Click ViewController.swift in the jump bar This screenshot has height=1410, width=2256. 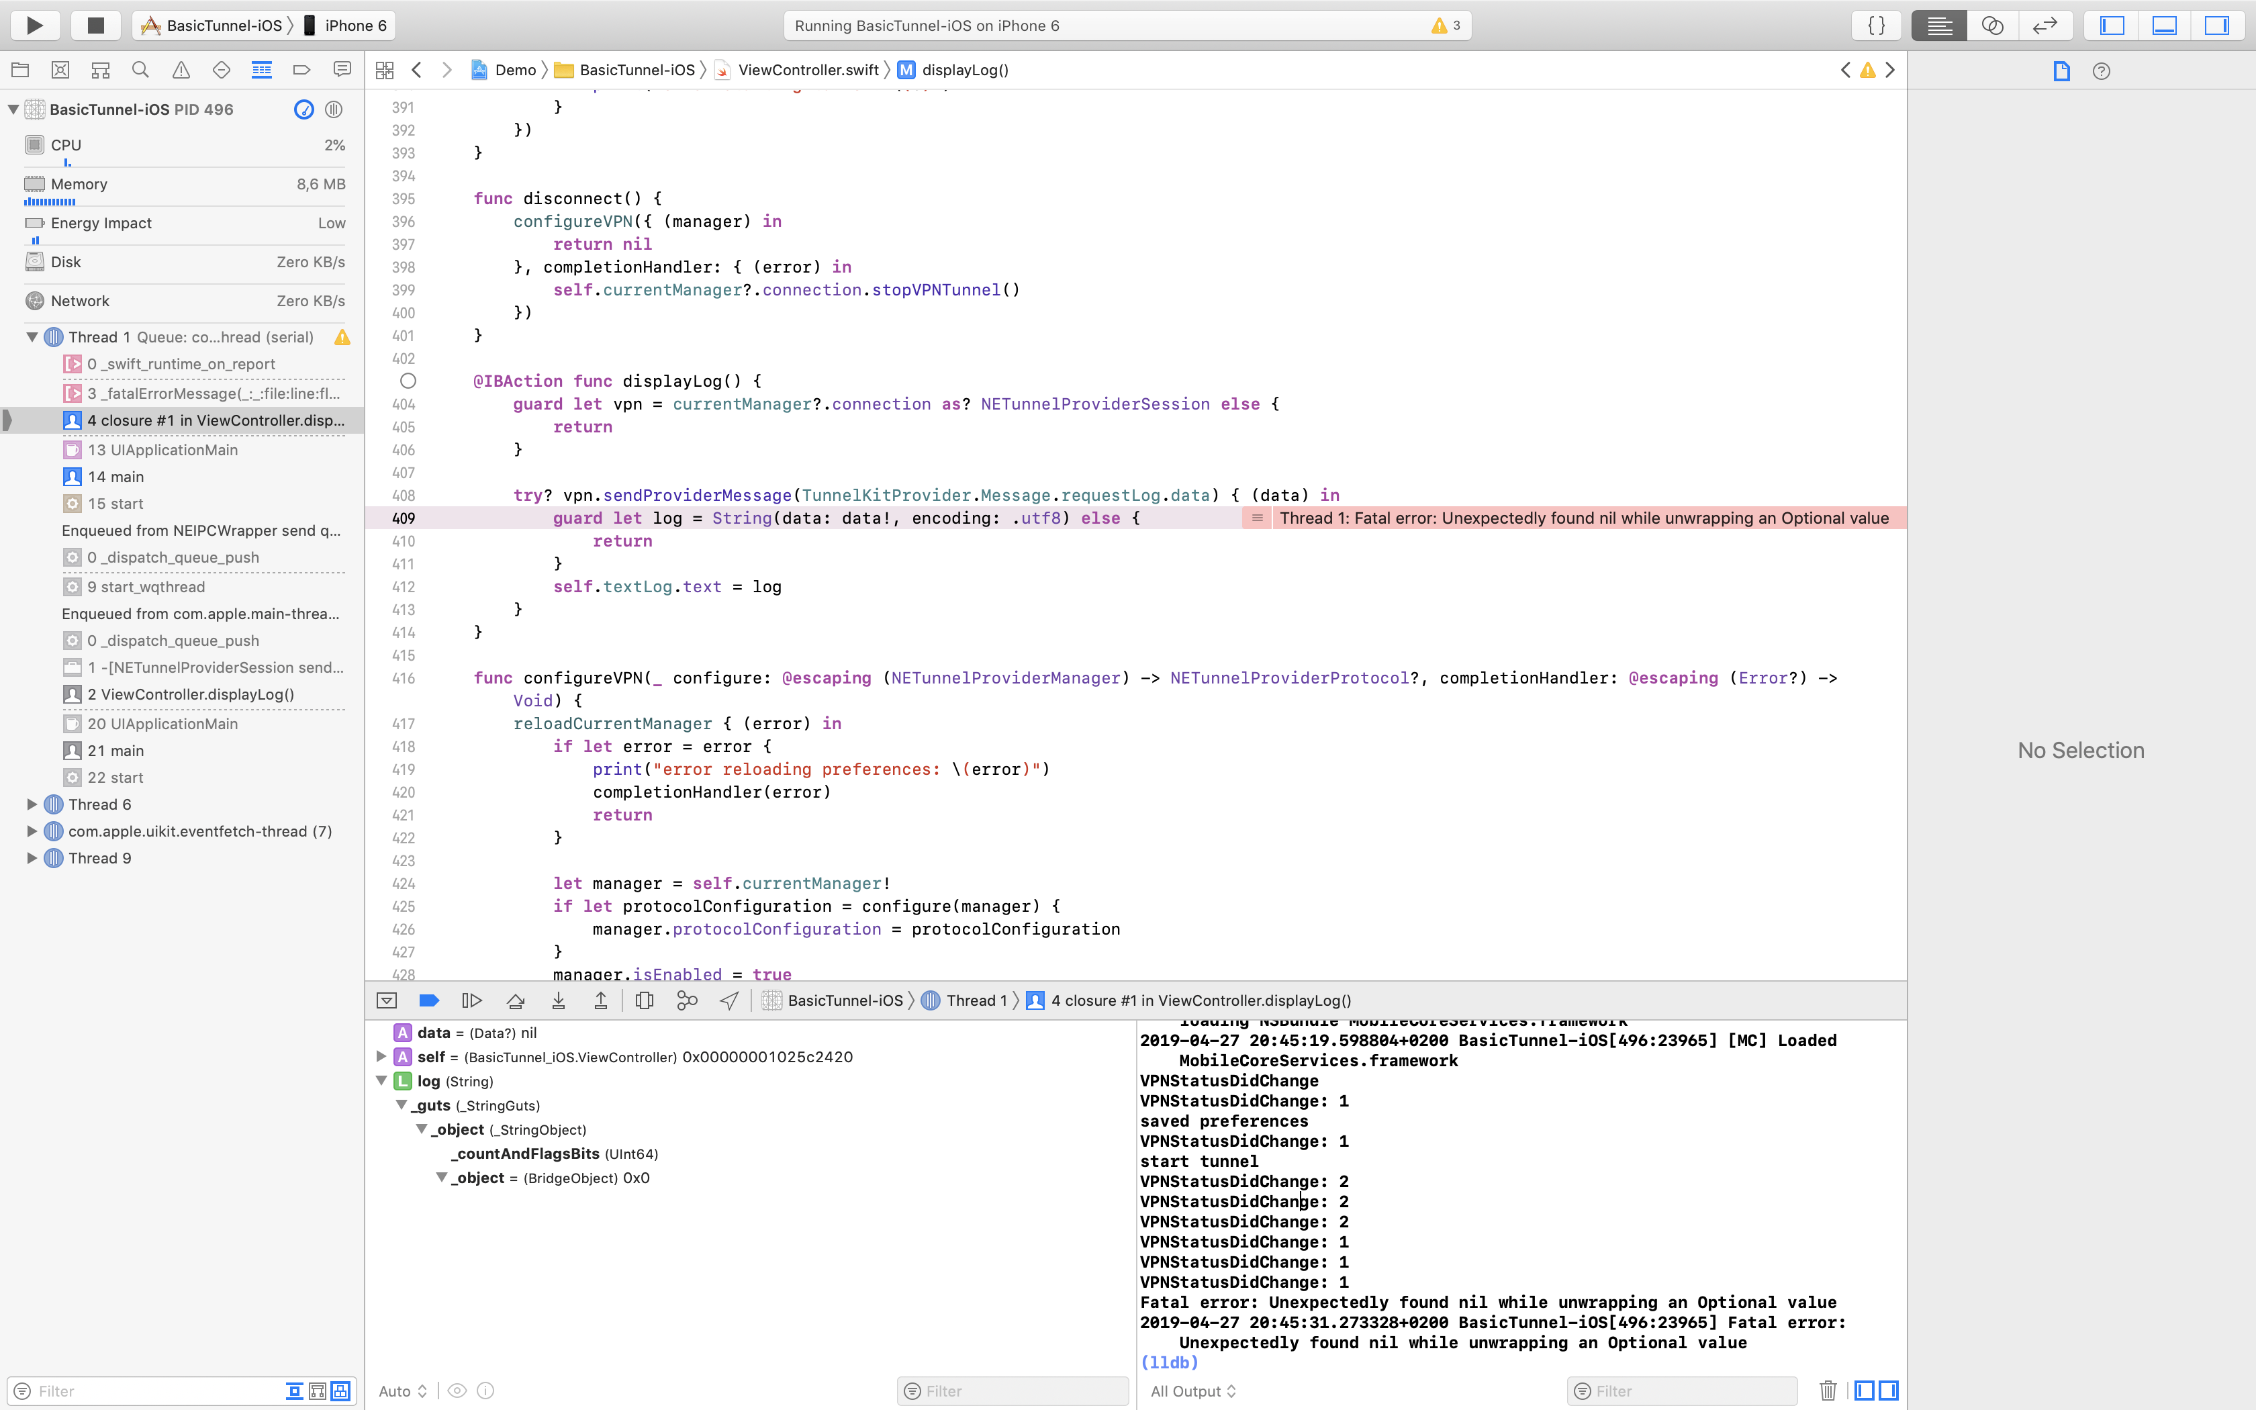807,70
